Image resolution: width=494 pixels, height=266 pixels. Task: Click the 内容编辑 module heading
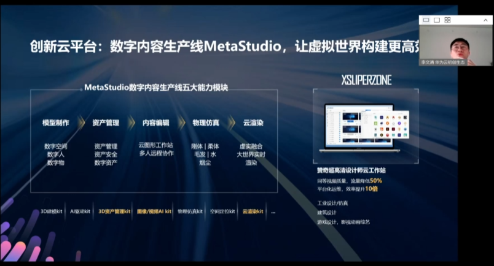(x=156, y=123)
